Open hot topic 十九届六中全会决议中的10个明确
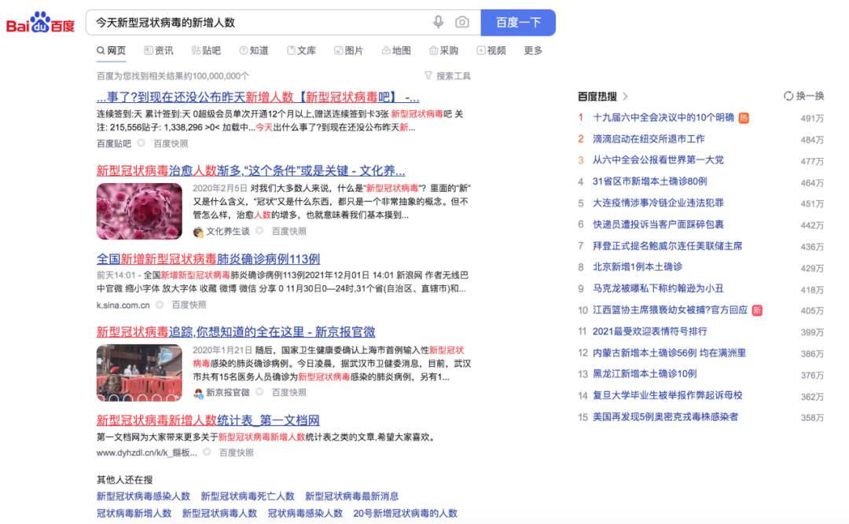Image resolution: width=849 pixels, height=524 pixels. pyautogui.click(x=663, y=118)
